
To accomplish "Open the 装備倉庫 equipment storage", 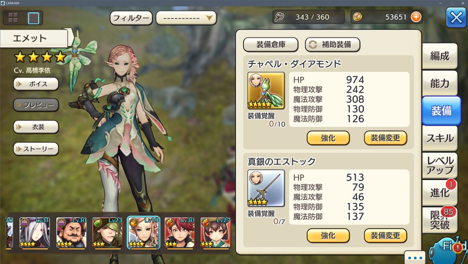I will tap(271, 45).
